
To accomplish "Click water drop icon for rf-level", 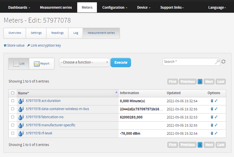I will point(21,134).
